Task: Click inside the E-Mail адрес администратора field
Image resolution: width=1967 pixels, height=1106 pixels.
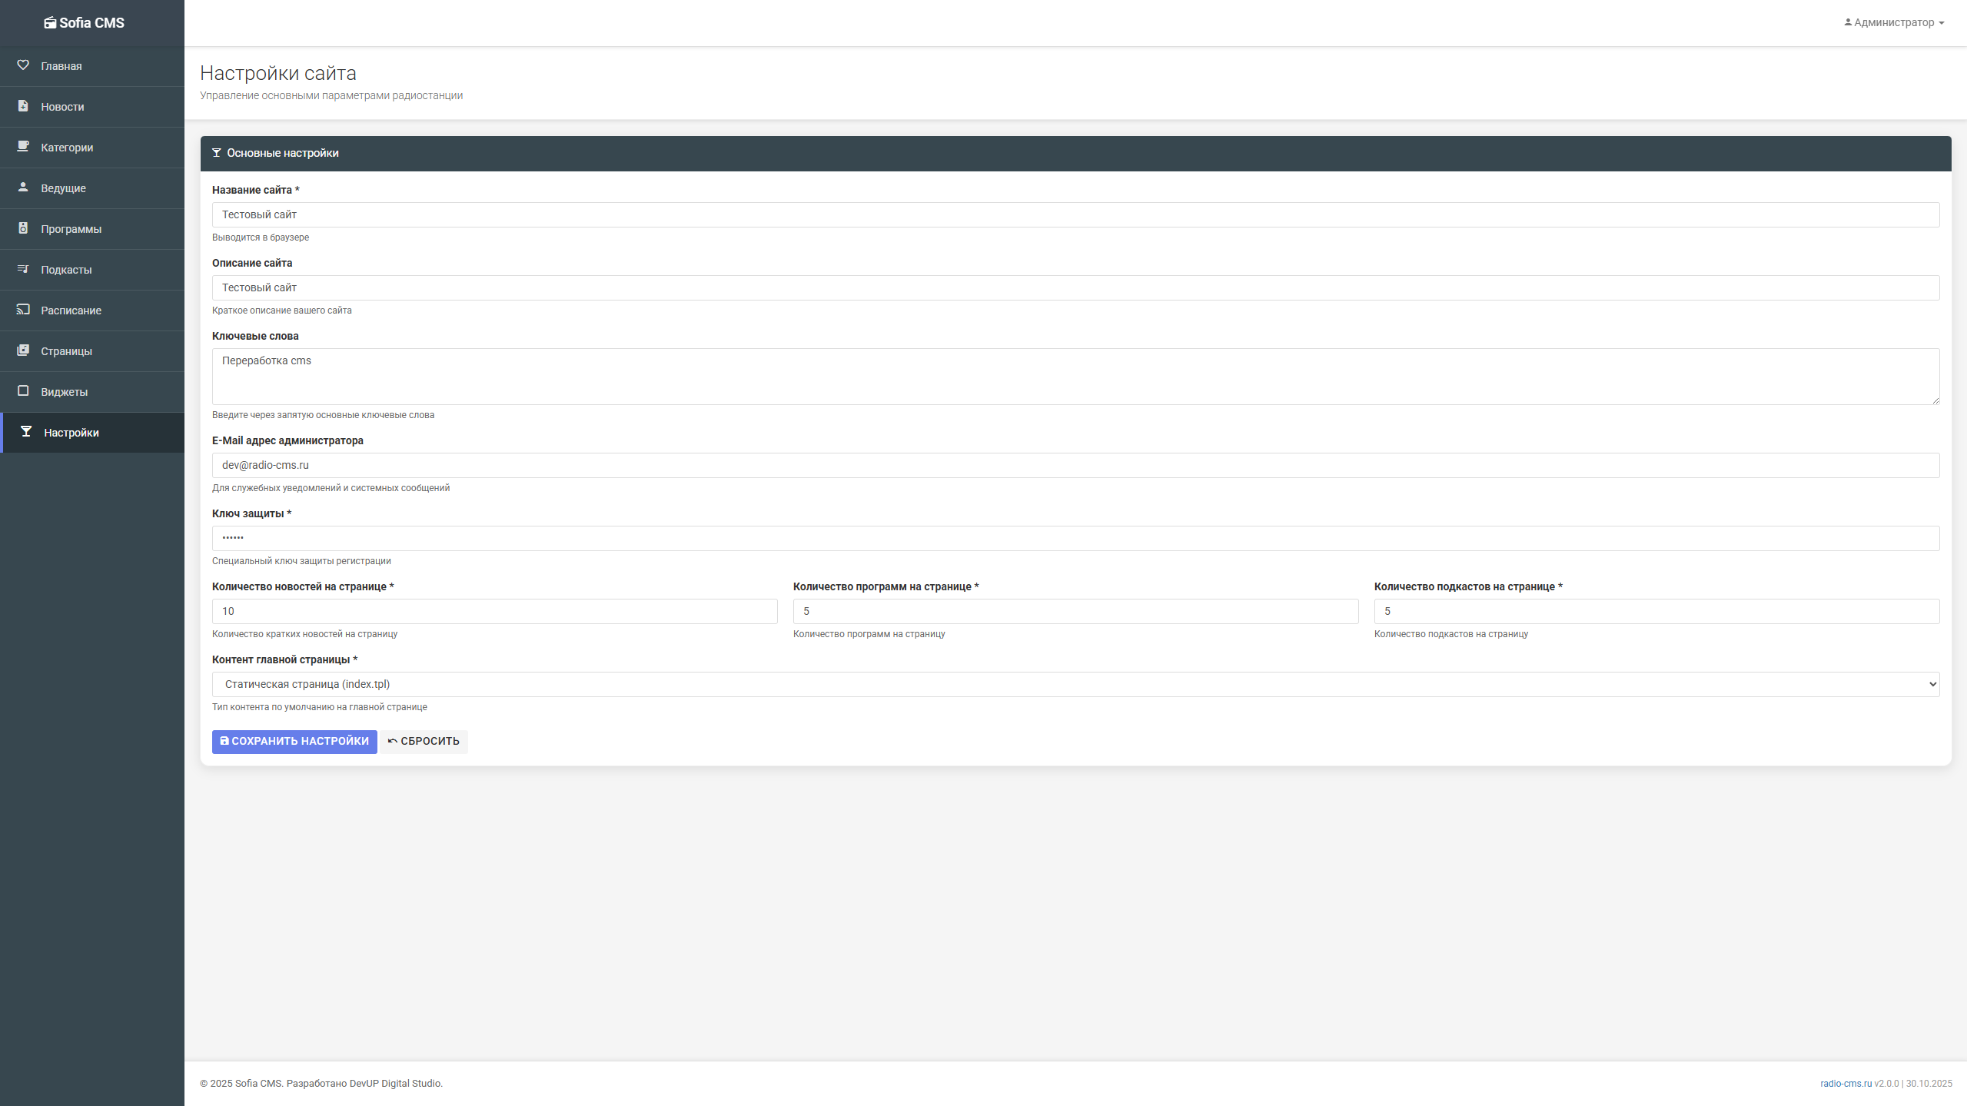Action: point(1075,465)
